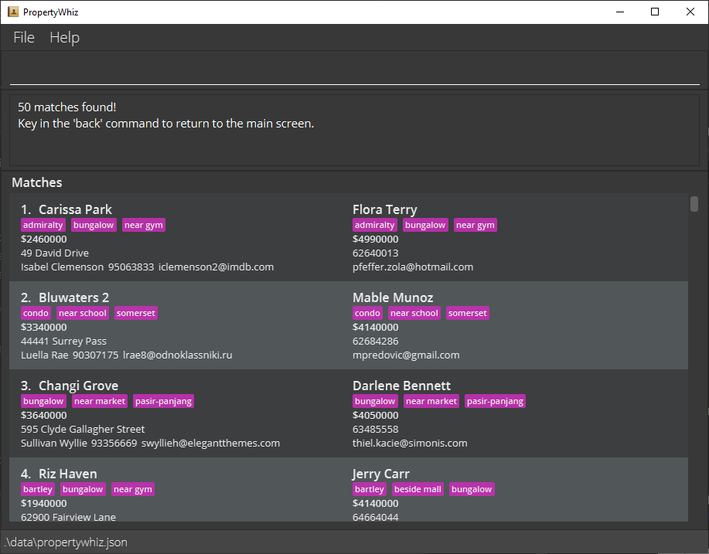Click email swyllieh@elegantthemes.com
709x554 pixels.
[x=211, y=444]
